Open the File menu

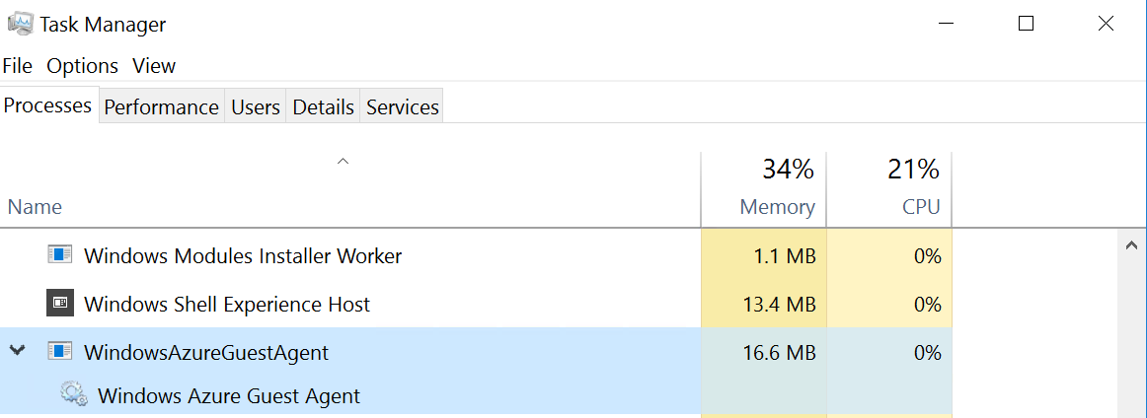pyautogui.click(x=17, y=66)
